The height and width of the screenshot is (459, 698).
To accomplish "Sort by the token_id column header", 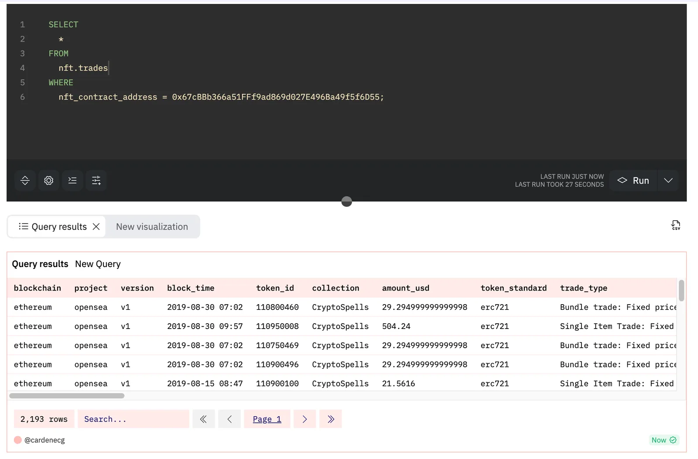I will tap(275, 288).
